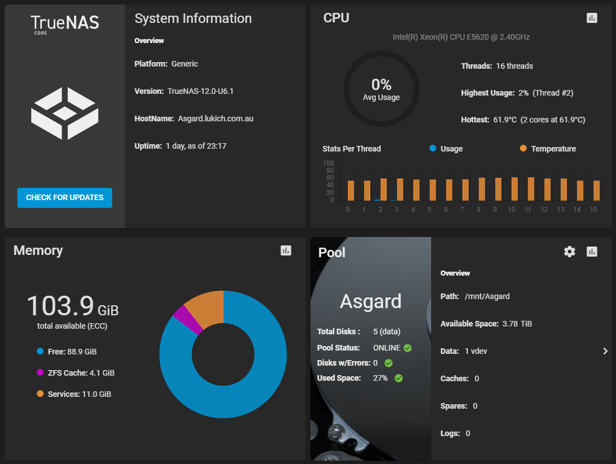Click the Intel Xeon CPU E5620 model text
Viewport: 616px width, 464px height.
[461, 37]
